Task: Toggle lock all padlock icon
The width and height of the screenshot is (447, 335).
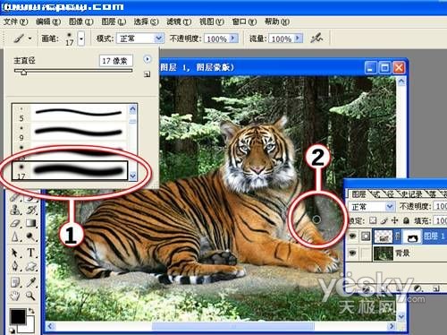Action: (x=406, y=220)
